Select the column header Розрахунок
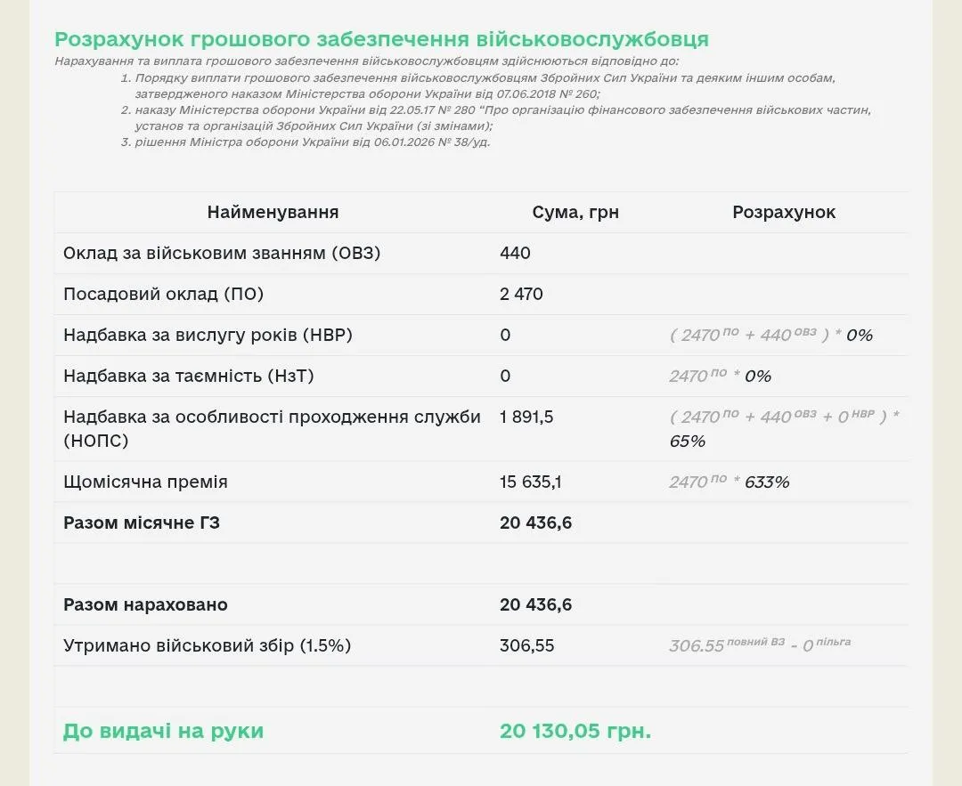This screenshot has width=962, height=786. tap(784, 212)
